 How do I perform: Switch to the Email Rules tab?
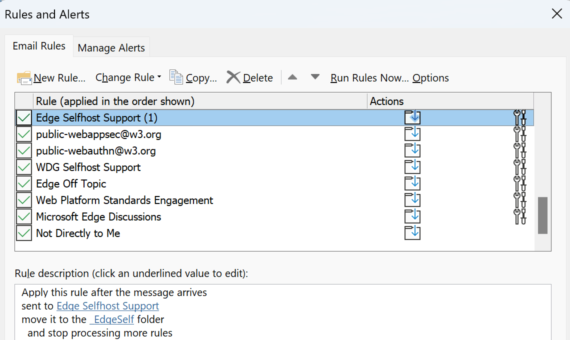pyautogui.click(x=39, y=46)
